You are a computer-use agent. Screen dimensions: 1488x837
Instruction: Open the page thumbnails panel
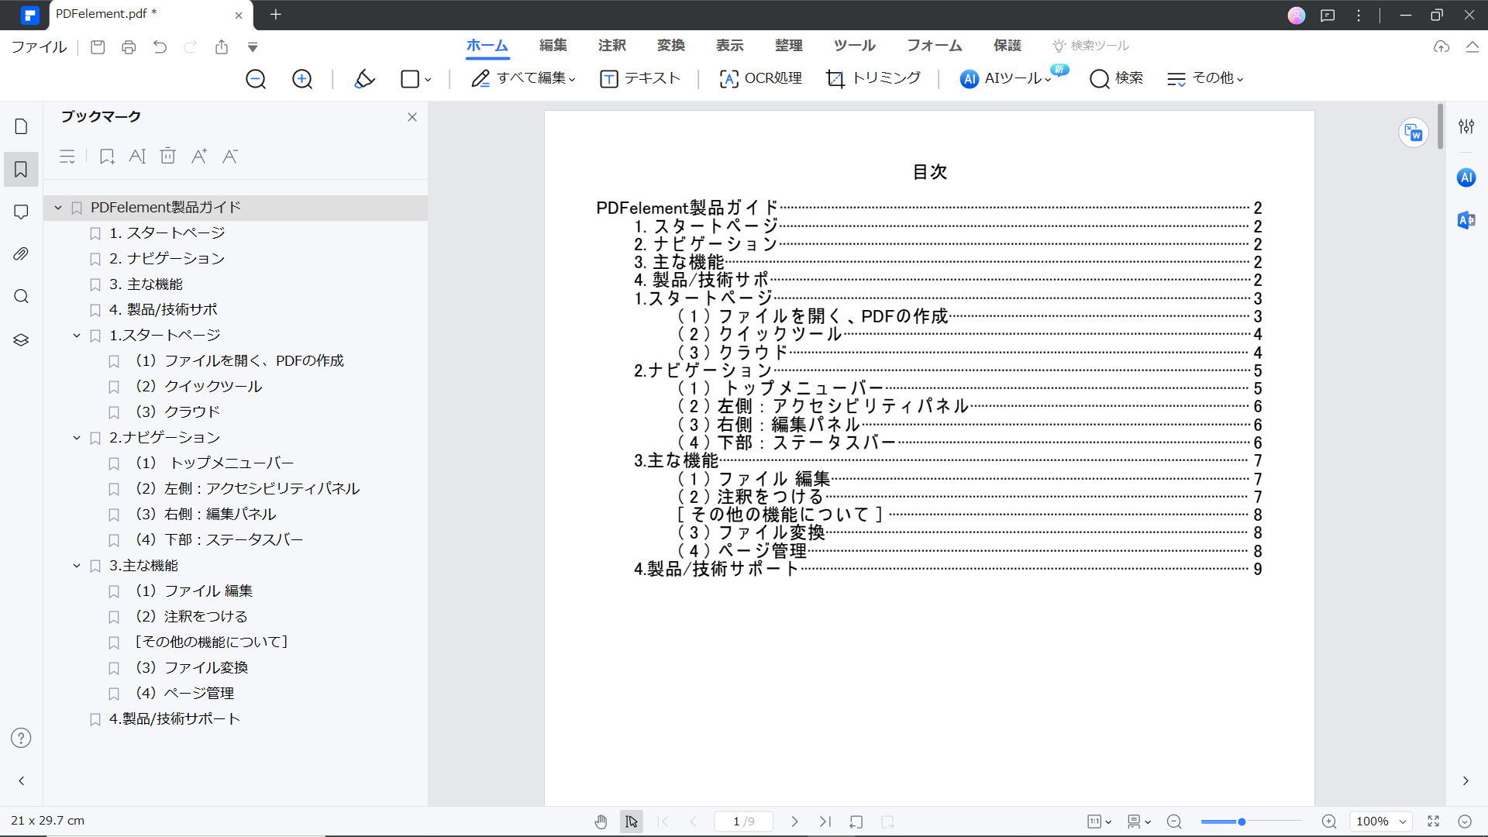pyautogui.click(x=21, y=126)
